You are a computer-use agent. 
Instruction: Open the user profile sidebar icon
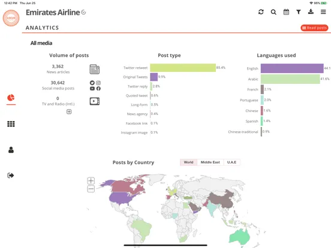(11, 150)
